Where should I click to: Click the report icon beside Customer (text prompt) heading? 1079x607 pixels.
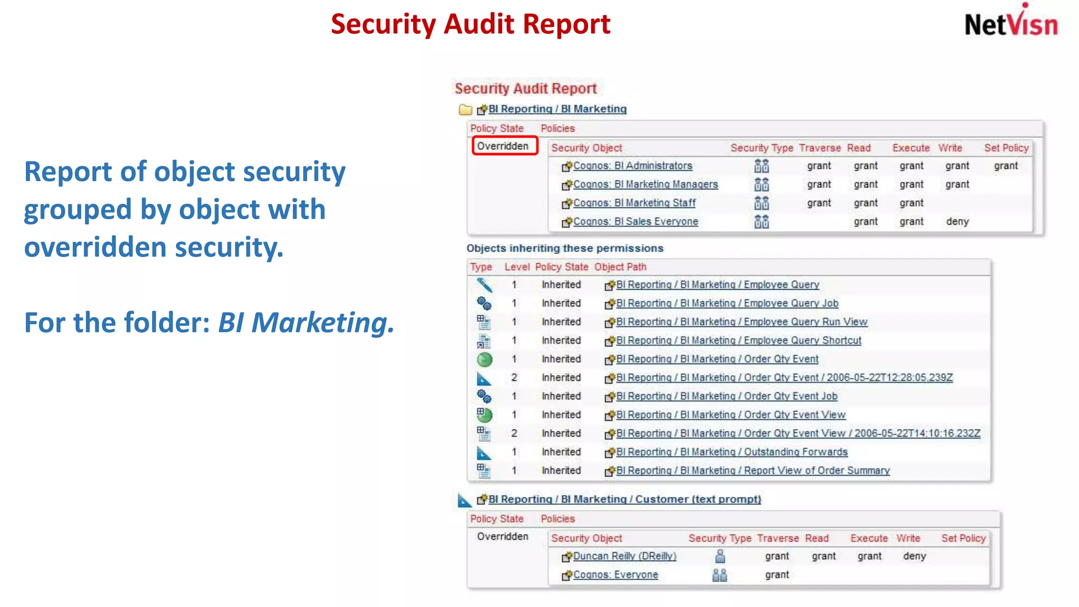pyautogui.click(x=465, y=500)
